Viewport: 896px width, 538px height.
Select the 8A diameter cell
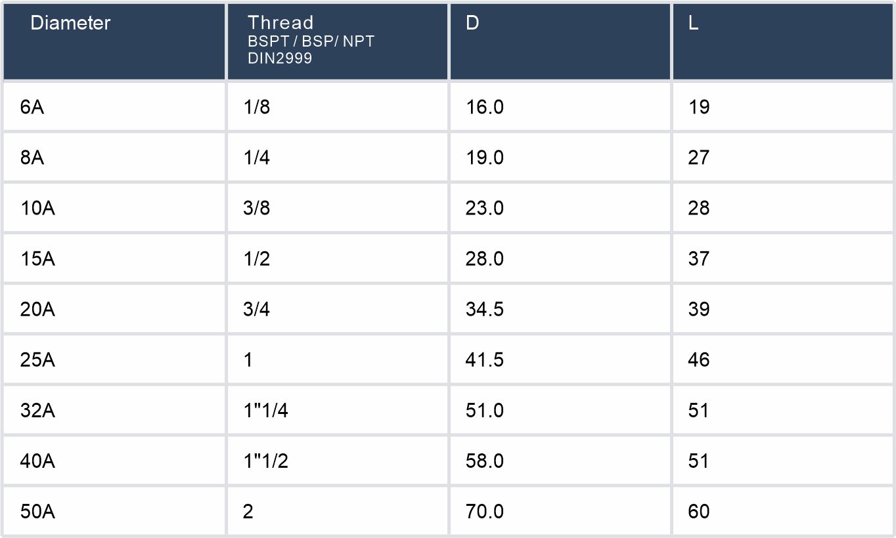(x=32, y=157)
